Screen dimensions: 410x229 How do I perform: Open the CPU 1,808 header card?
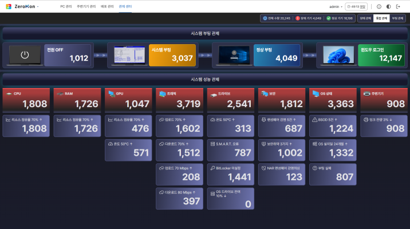pyautogui.click(x=26, y=100)
